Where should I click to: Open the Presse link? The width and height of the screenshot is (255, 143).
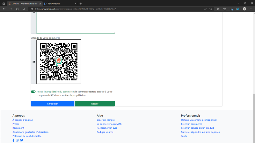pyautogui.click(x=16, y=124)
